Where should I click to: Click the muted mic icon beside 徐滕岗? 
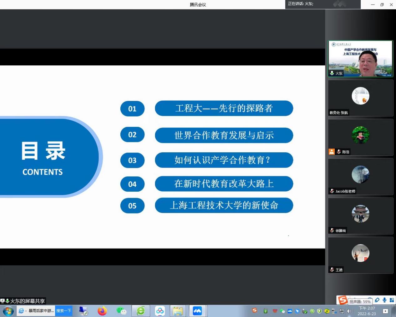(x=332, y=230)
